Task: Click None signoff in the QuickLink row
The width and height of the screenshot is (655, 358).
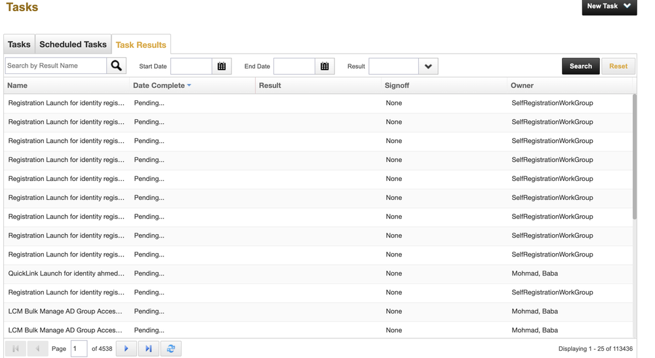Action: tap(394, 273)
